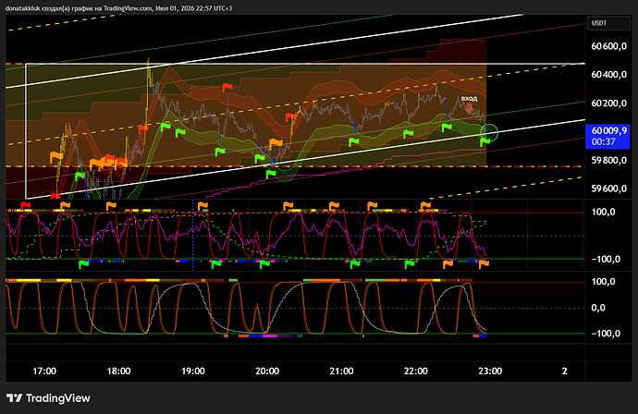Viewport: 638px width, 414px height.
Task: Select the 23:00 time axis label
Action: 490,371
